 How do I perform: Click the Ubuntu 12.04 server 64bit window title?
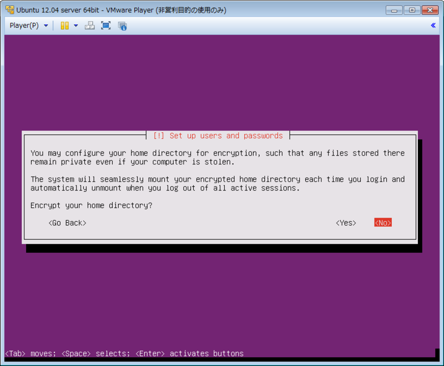121,10
